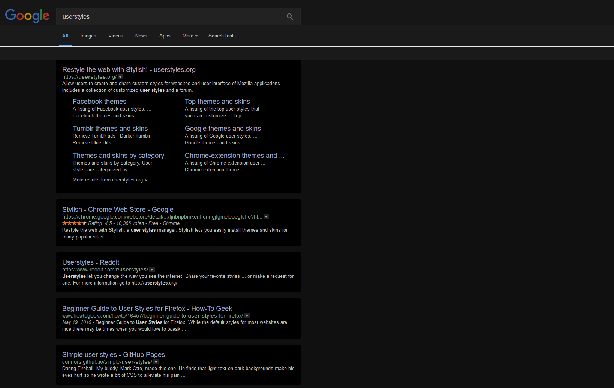The height and width of the screenshot is (388, 614).
Task: Click the www.reddit.com/r/userstyles/ URL text
Action: (105, 270)
